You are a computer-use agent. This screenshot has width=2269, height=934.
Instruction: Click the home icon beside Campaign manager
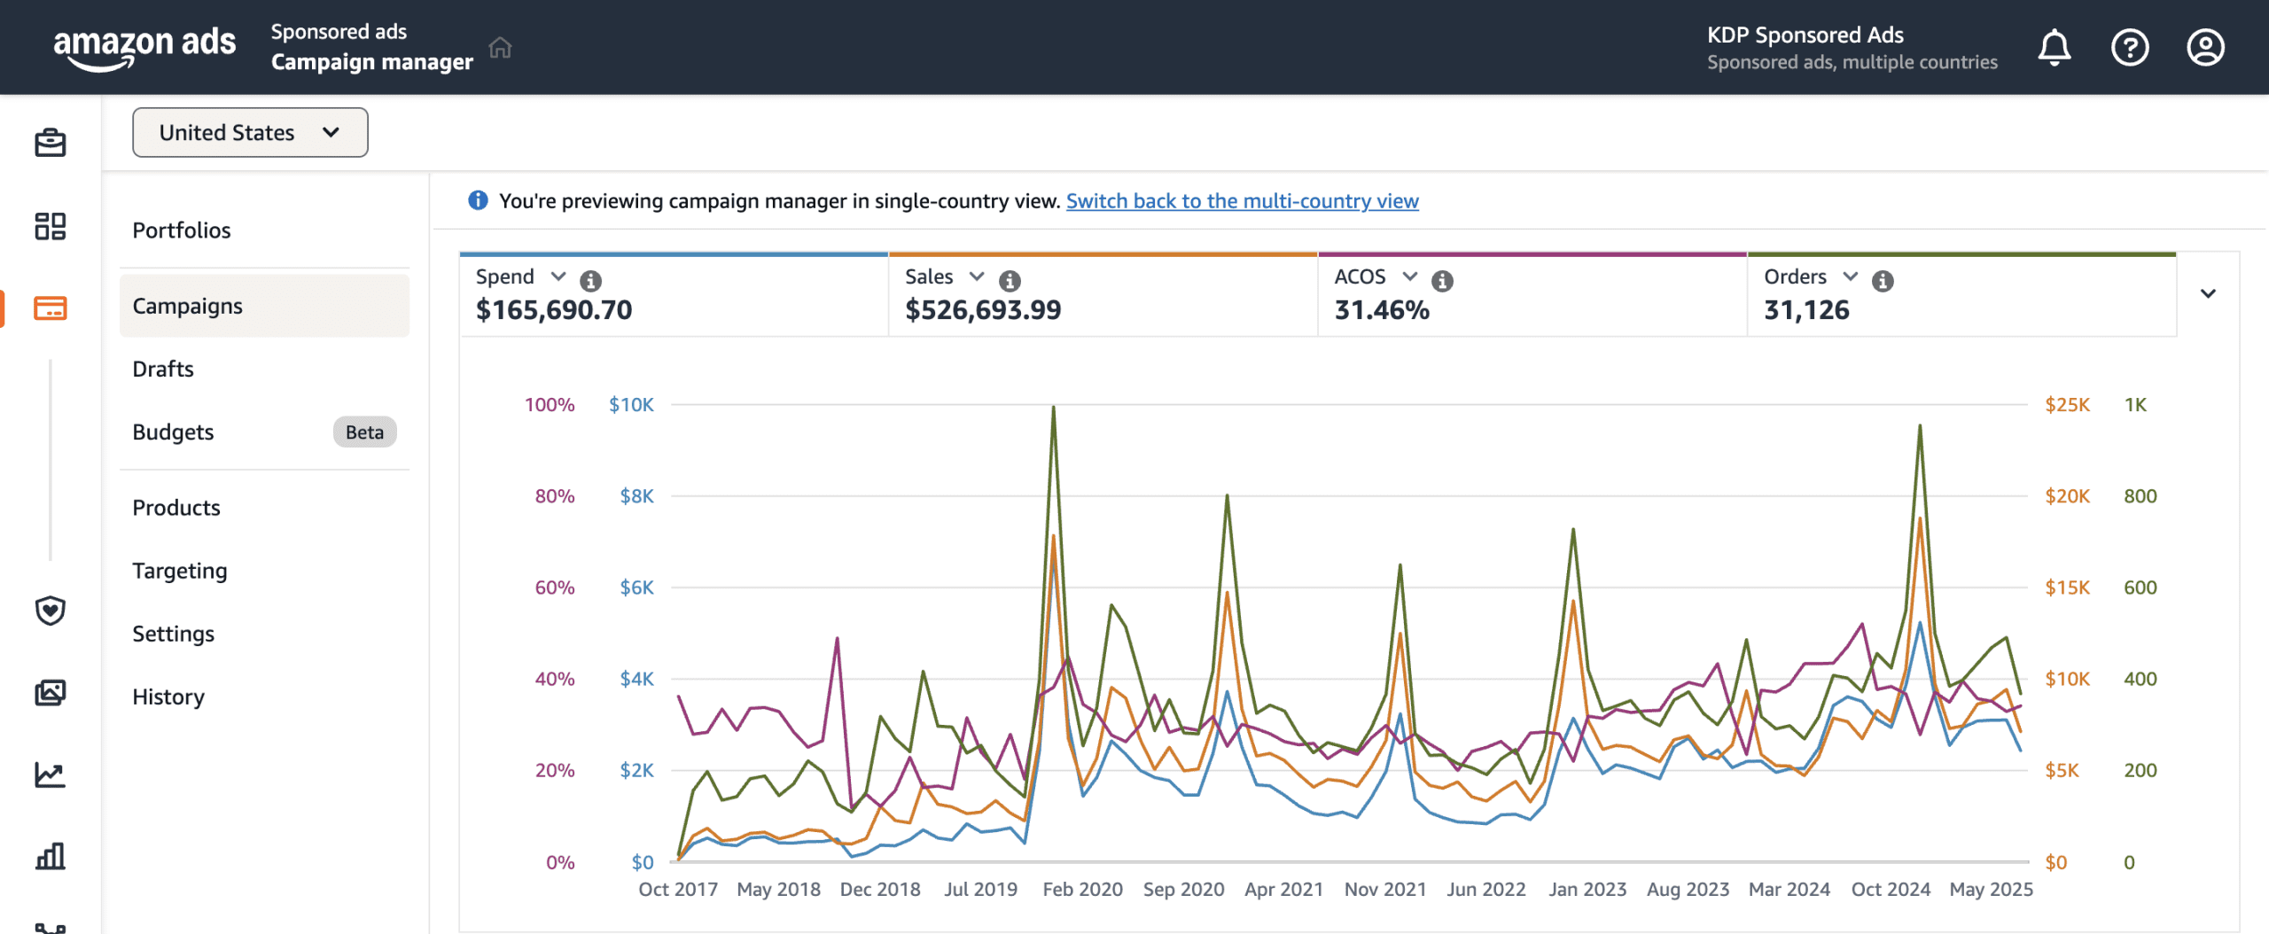[500, 48]
